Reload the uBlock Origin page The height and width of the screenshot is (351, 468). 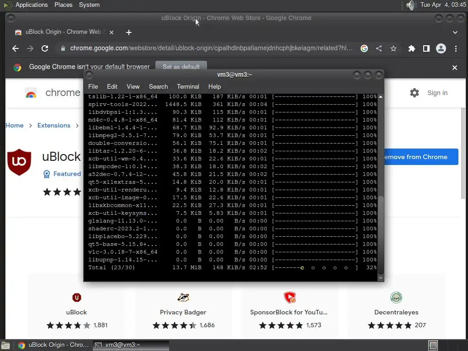[45, 48]
